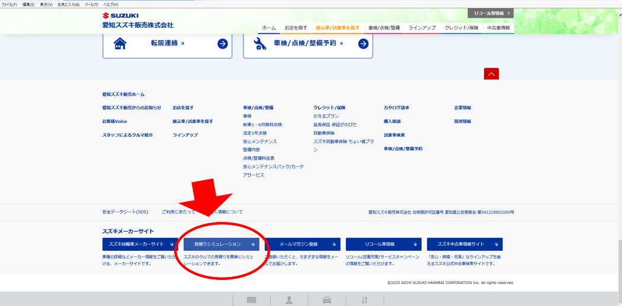Click the 見積りシミュレーション button
The width and height of the screenshot is (622, 306).
[x=222, y=244]
